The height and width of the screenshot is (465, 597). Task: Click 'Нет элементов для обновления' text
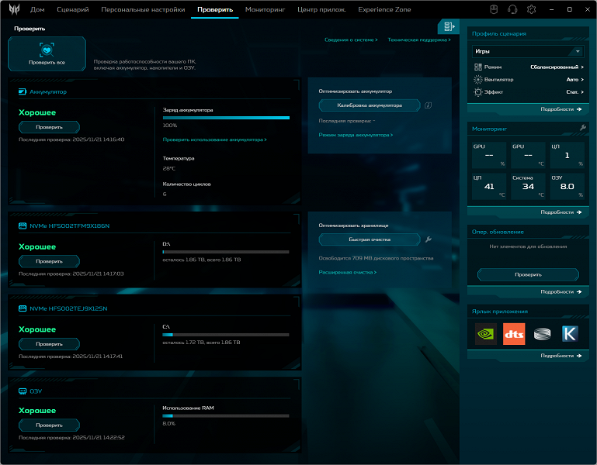528,246
